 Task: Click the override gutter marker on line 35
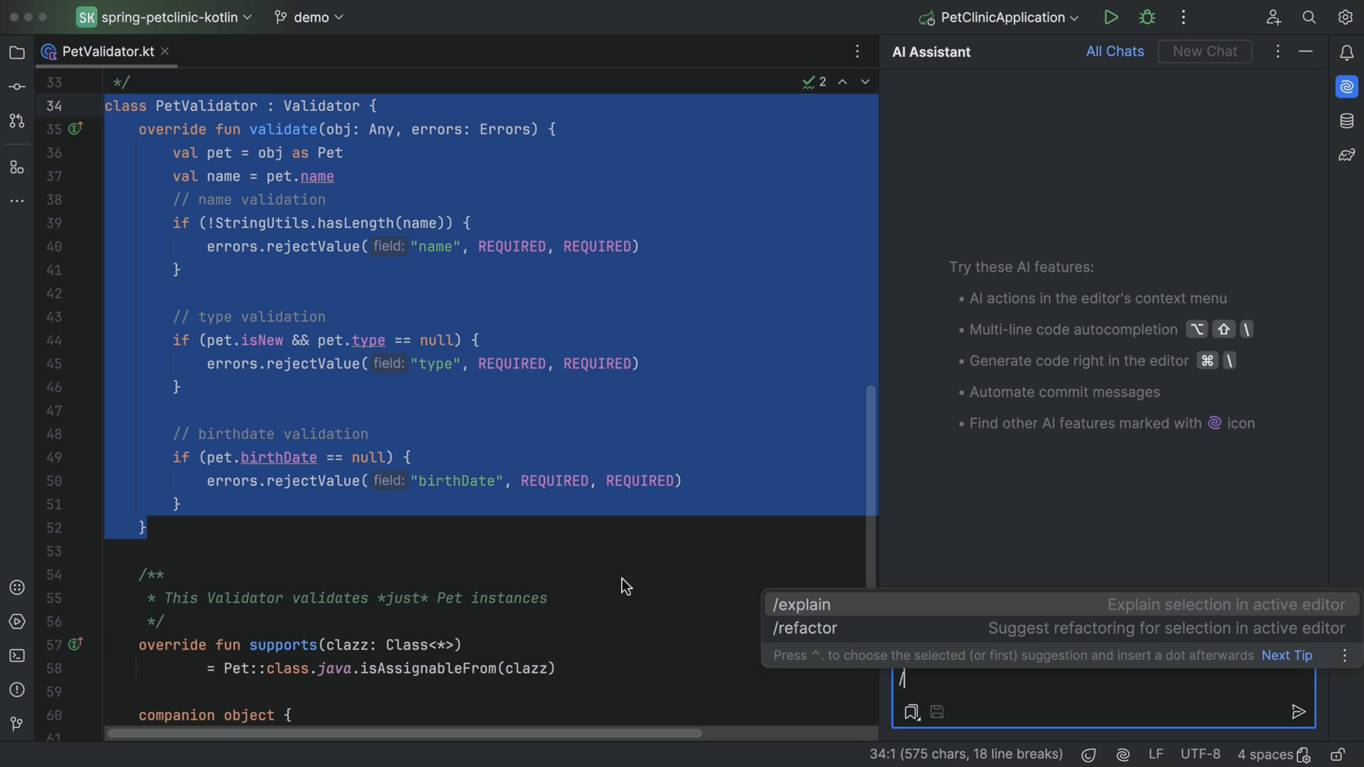[x=76, y=128]
